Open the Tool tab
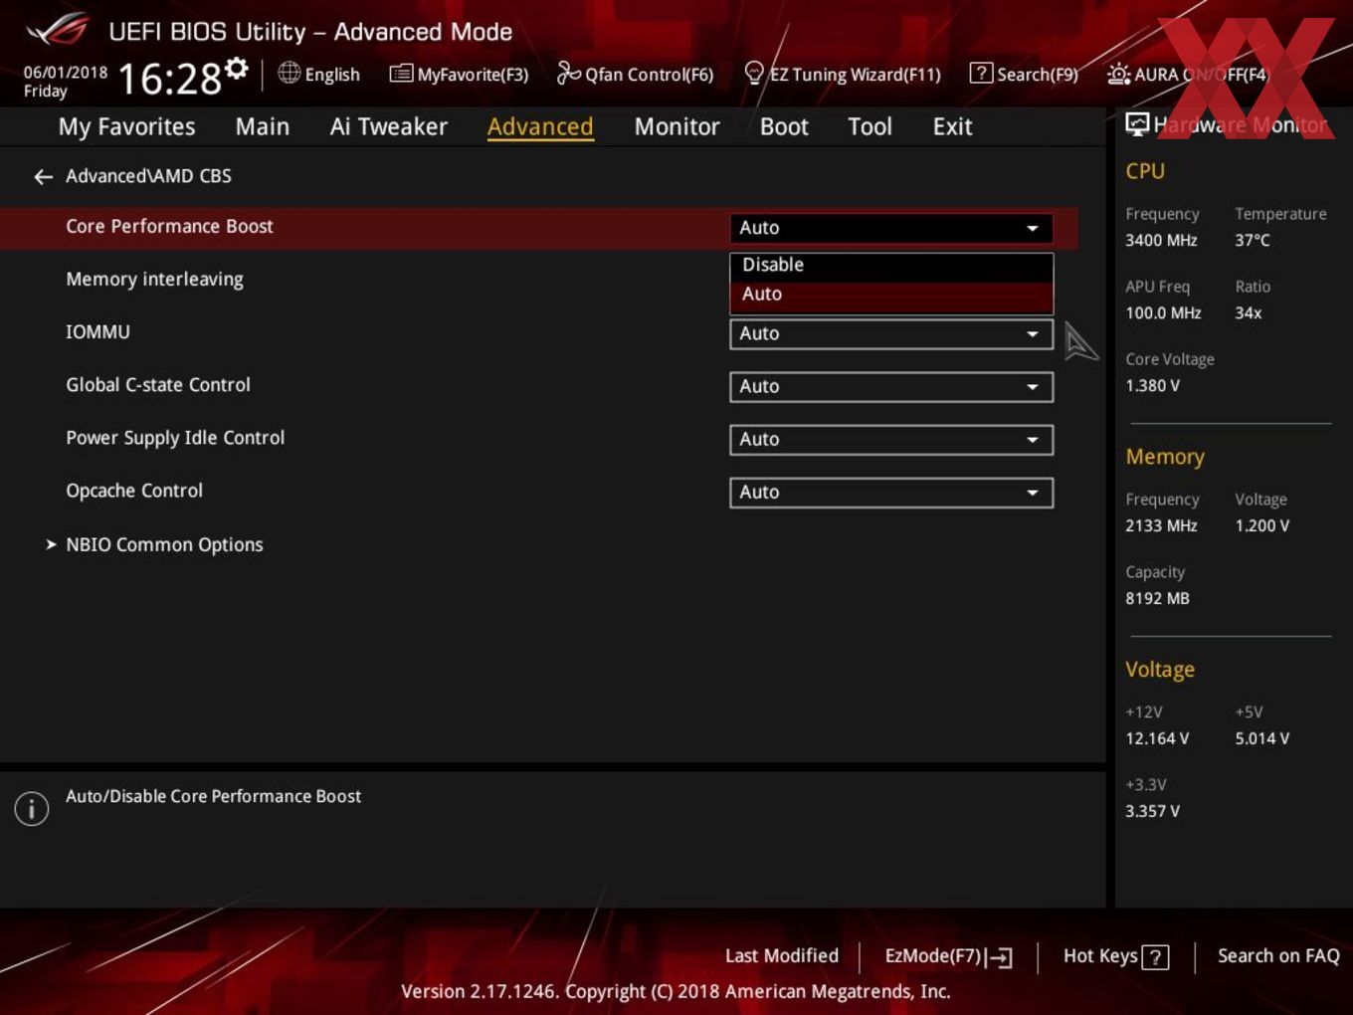The height and width of the screenshot is (1015, 1353). coord(870,126)
